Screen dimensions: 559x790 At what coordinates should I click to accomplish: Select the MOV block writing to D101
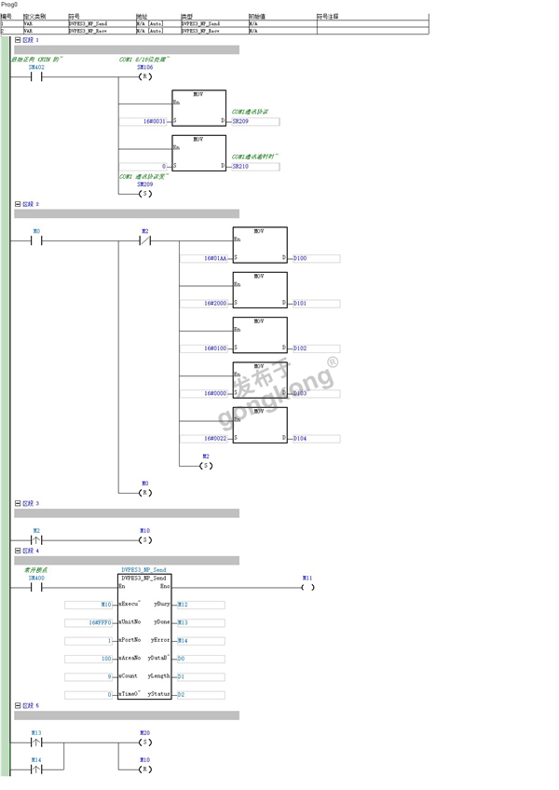260,291
